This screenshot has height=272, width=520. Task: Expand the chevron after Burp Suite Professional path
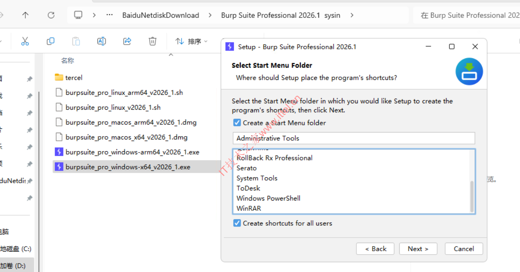click(352, 15)
